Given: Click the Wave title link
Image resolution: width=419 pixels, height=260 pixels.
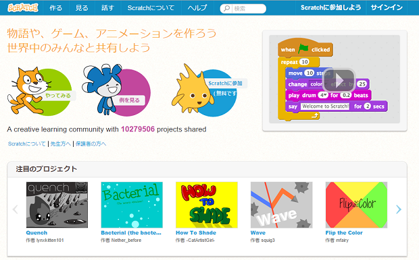Looking at the screenshot, I should [x=258, y=233].
